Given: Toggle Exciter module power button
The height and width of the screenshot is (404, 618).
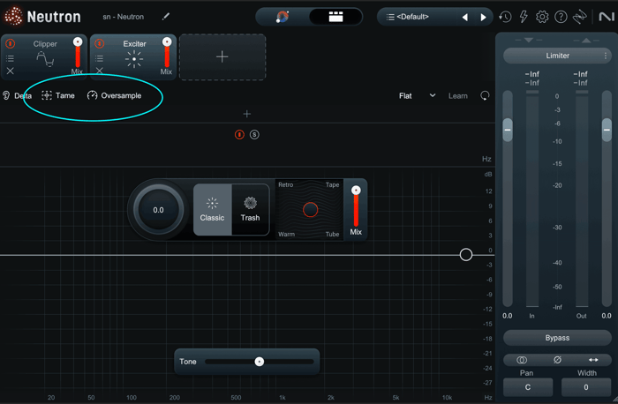Looking at the screenshot, I should 99,43.
